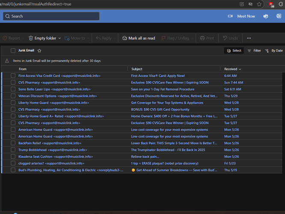Click the "Sun 7:44 AM" received time
Image resolution: width=285 pixels, height=214 pixels.
pyautogui.click(x=234, y=82)
